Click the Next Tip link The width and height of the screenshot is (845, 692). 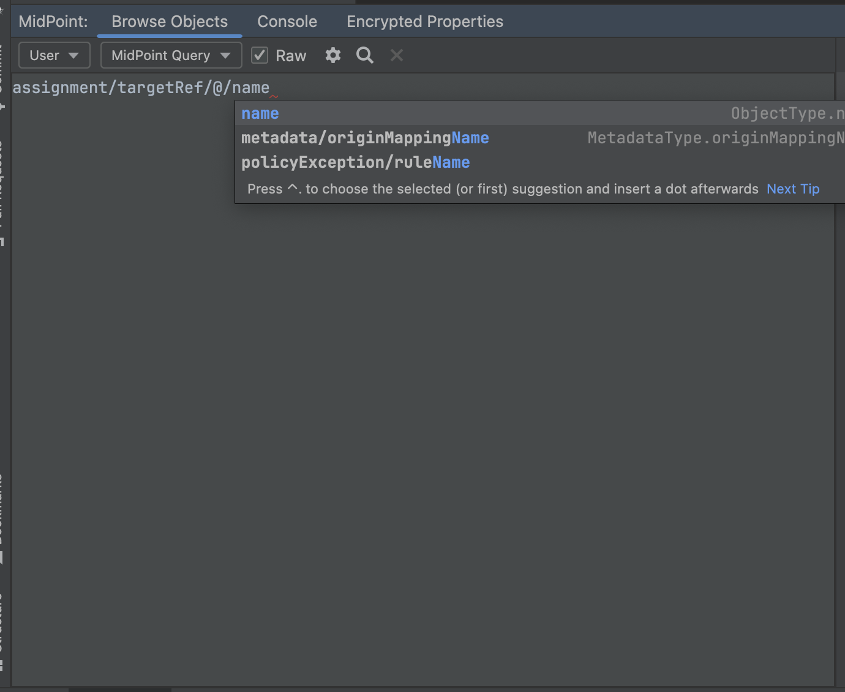(x=793, y=189)
